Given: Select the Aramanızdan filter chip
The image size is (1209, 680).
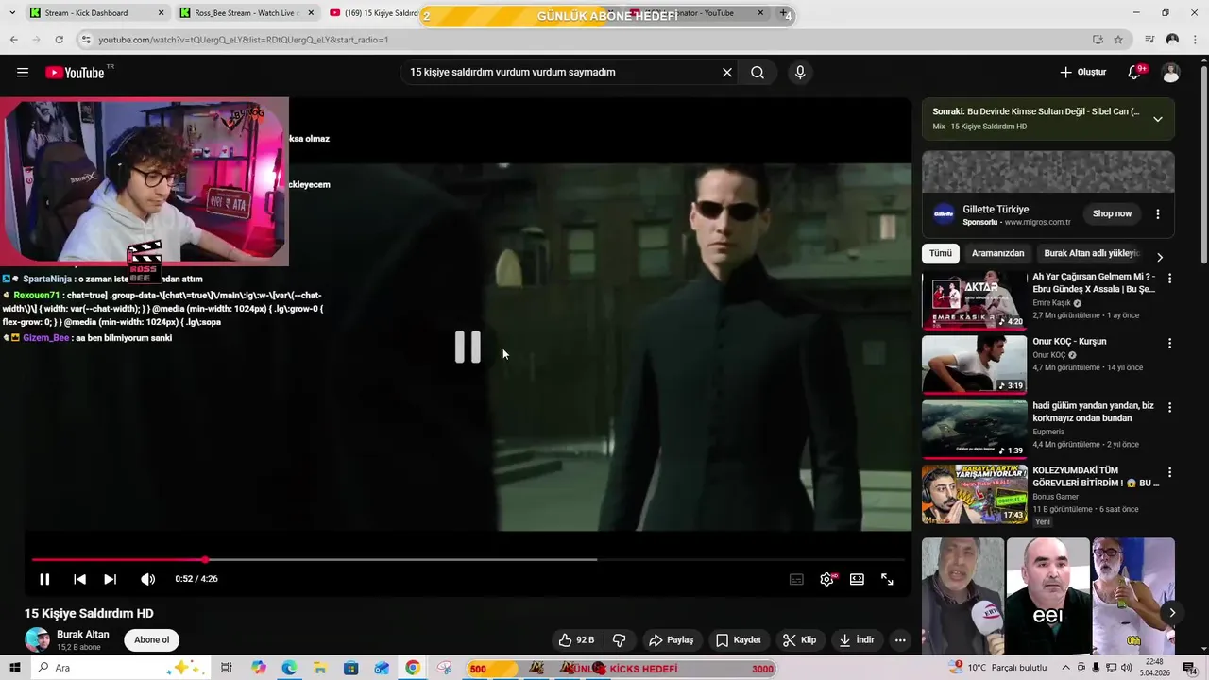Looking at the screenshot, I should (997, 254).
